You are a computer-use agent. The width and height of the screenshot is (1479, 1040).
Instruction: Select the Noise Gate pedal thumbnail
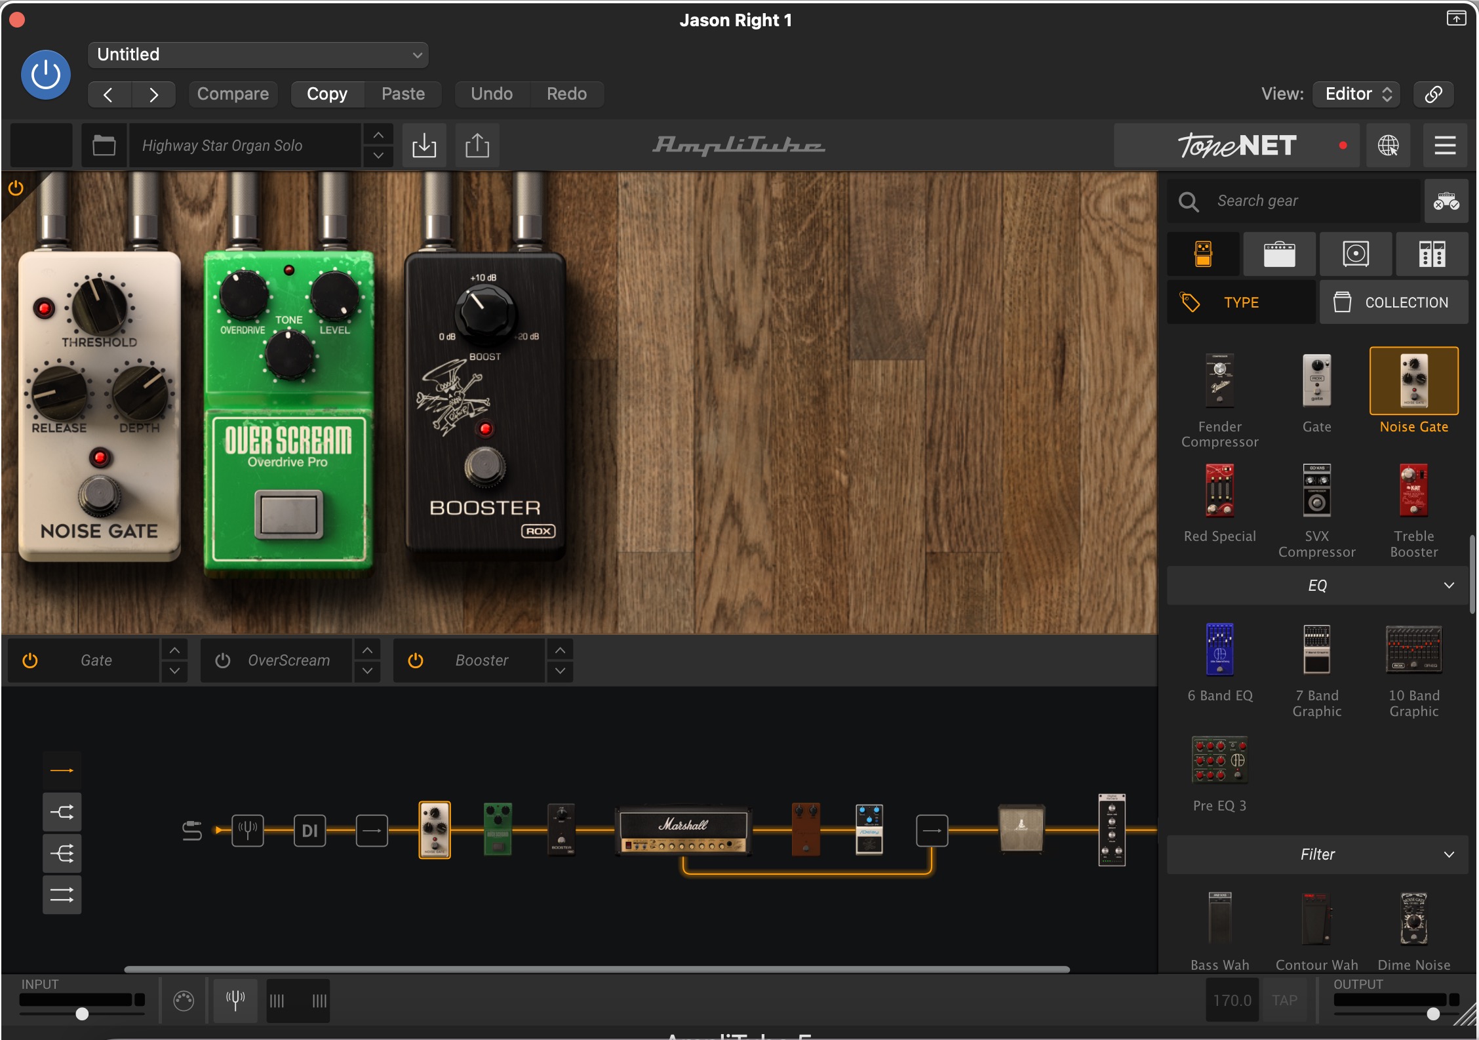pyautogui.click(x=1414, y=382)
